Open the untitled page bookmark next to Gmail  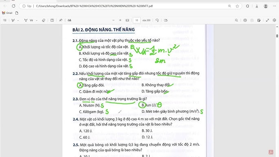(17, 13)
